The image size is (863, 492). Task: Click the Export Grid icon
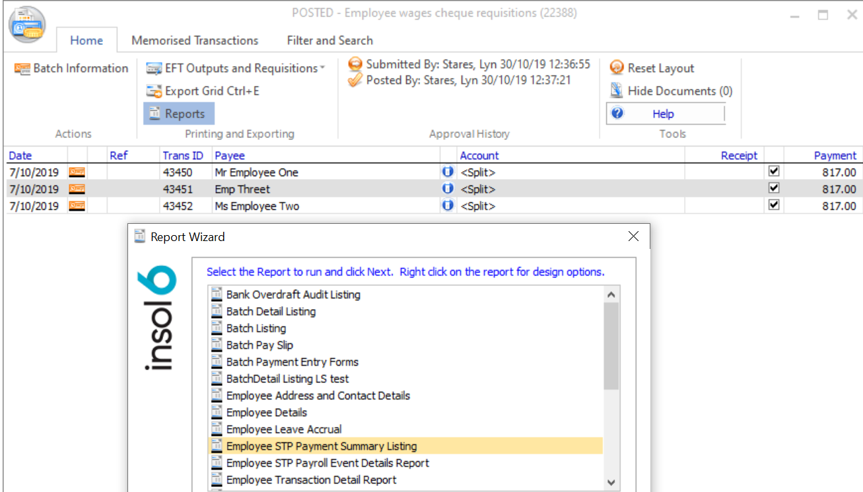click(154, 91)
